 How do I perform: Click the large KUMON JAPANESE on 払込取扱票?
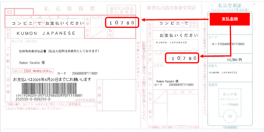[x=46, y=33]
